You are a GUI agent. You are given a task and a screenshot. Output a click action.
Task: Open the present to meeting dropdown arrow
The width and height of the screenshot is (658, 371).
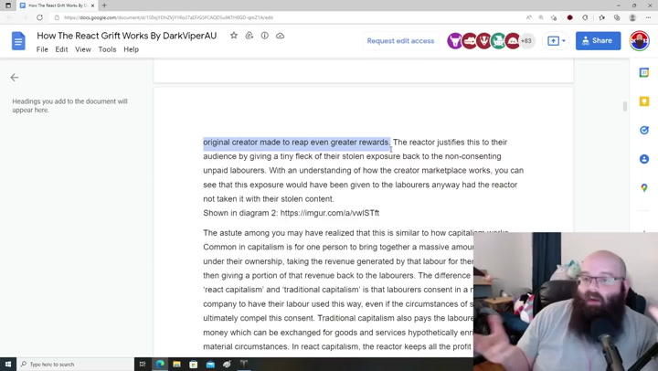(x=564, y=41)
